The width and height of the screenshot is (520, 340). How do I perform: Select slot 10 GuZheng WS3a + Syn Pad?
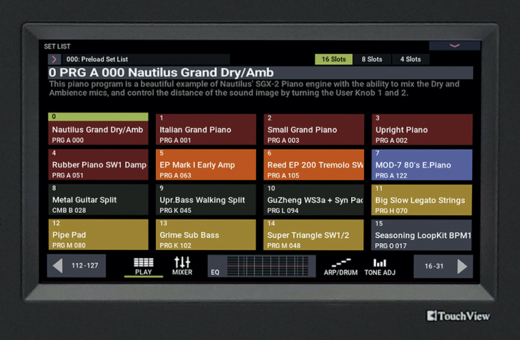314,199
